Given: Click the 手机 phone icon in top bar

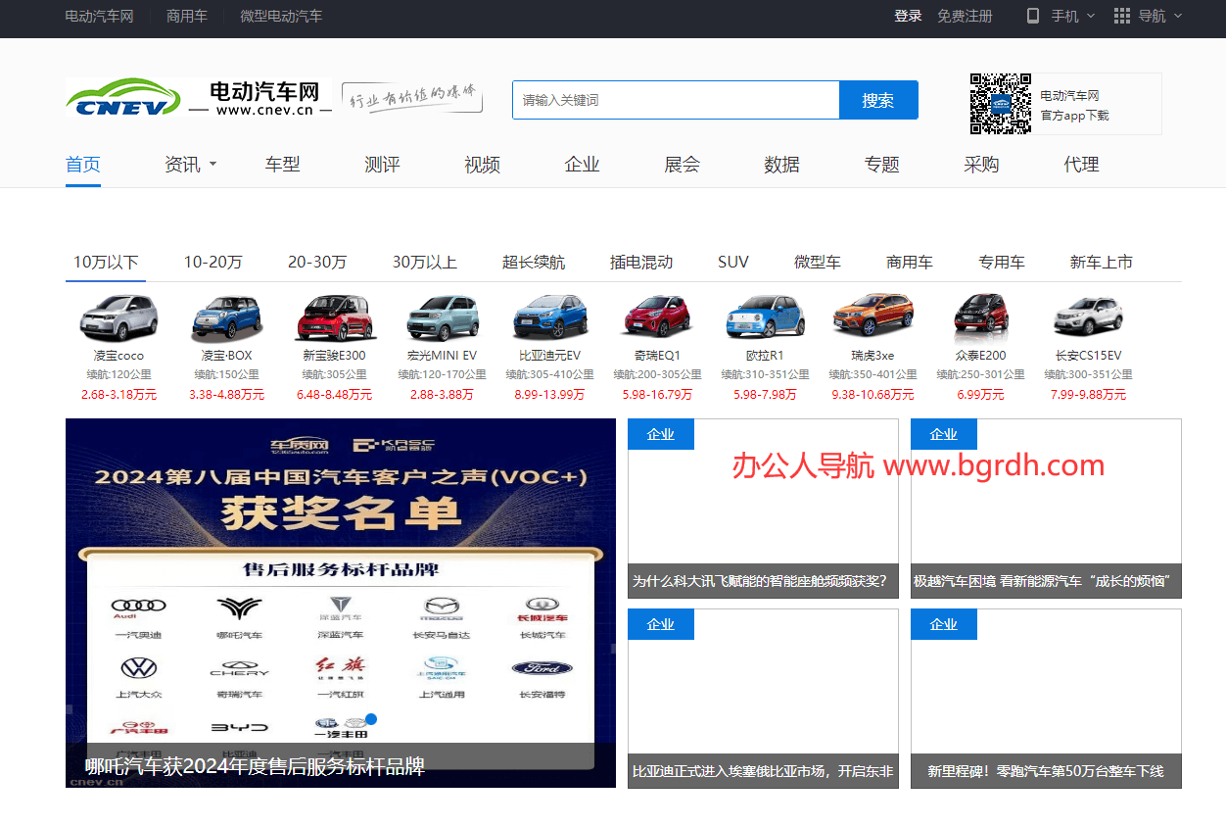Looking at the screenshot, I should (1032, 17).
